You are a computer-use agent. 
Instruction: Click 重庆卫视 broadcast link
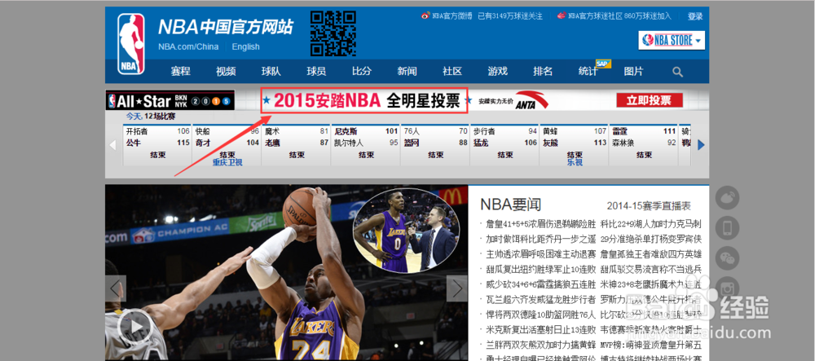pyautogui.click(x=227, y=162)
